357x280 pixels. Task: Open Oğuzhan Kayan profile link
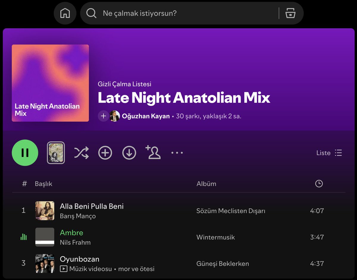(x=146, y=116)
